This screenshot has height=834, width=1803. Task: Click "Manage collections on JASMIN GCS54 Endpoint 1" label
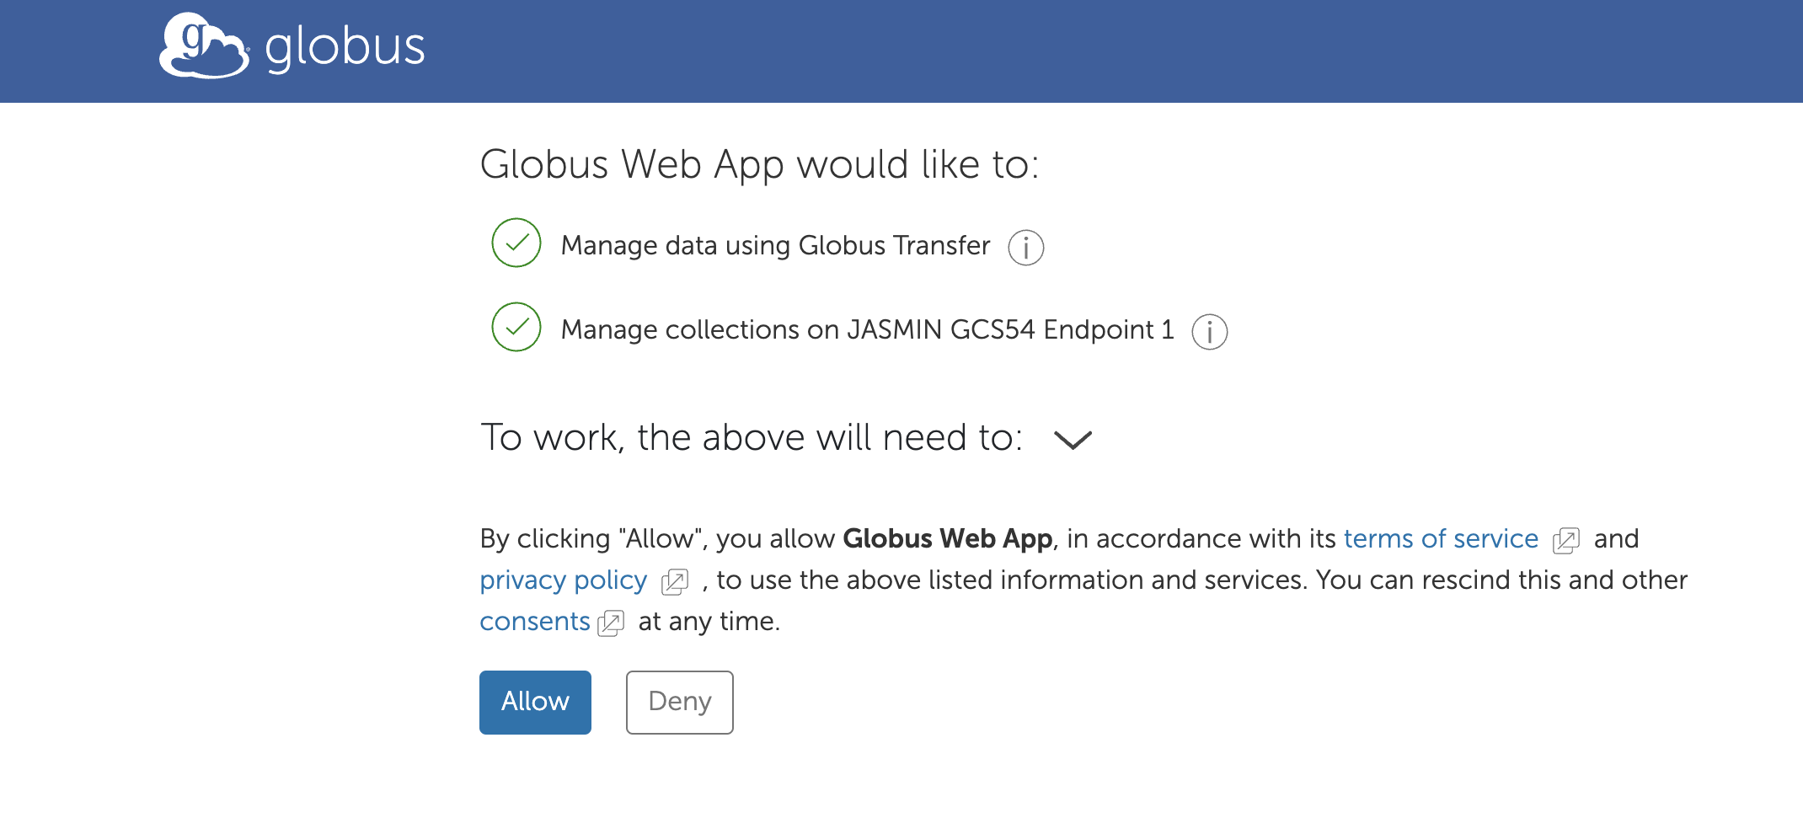[x=867, y=330]
